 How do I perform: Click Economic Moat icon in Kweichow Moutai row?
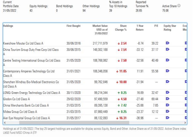coord(186,43)
